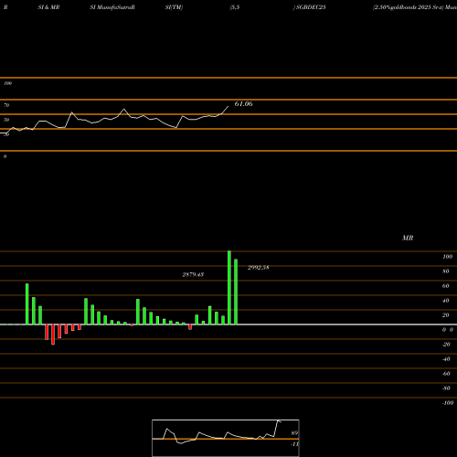Click the "MR" panel label
The image size is (457, 457).
click(x=408, y=238)
